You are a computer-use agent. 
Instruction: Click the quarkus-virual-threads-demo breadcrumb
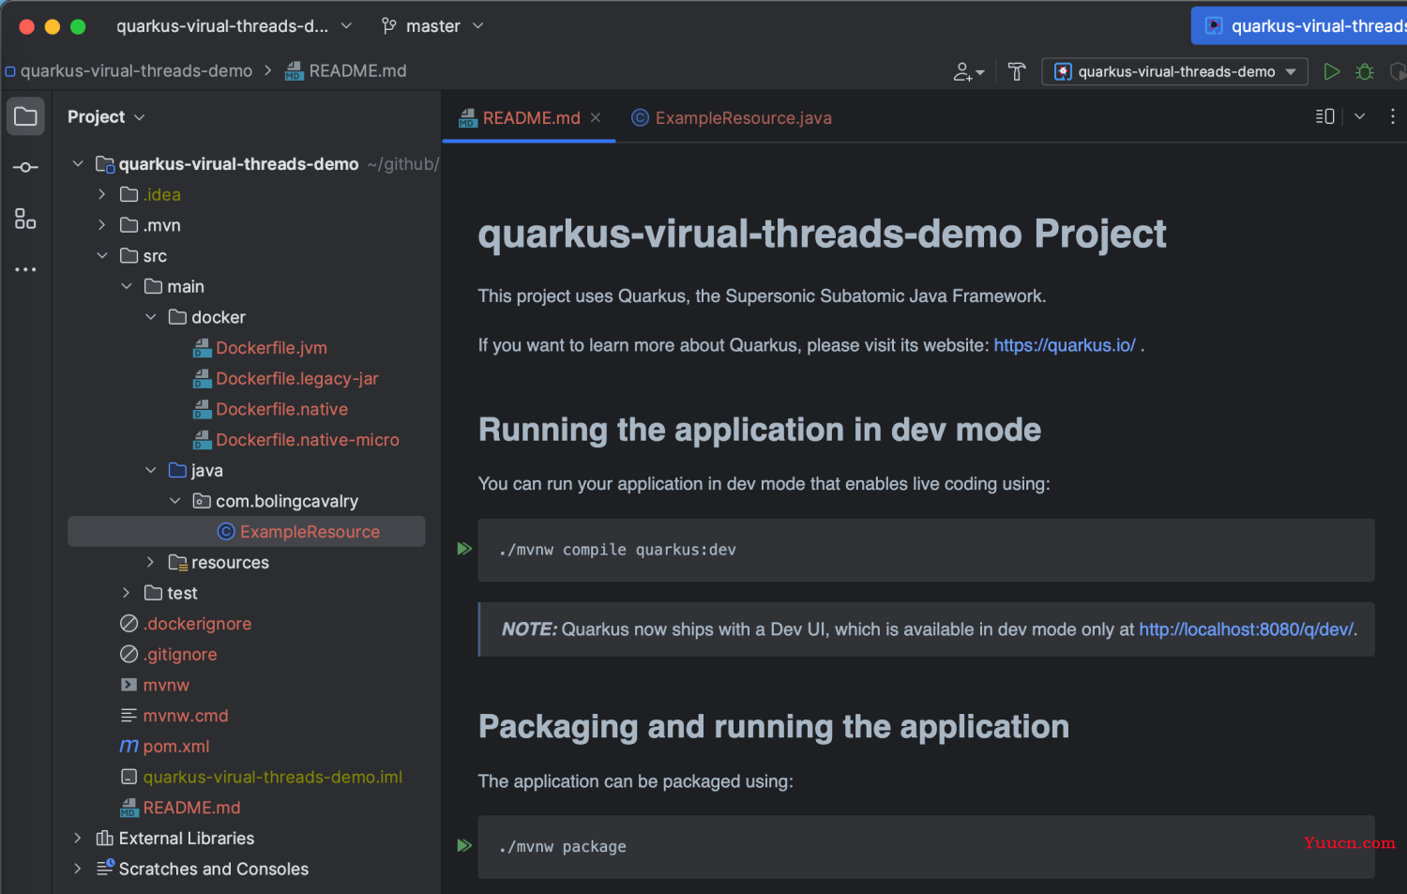[129, 71]
